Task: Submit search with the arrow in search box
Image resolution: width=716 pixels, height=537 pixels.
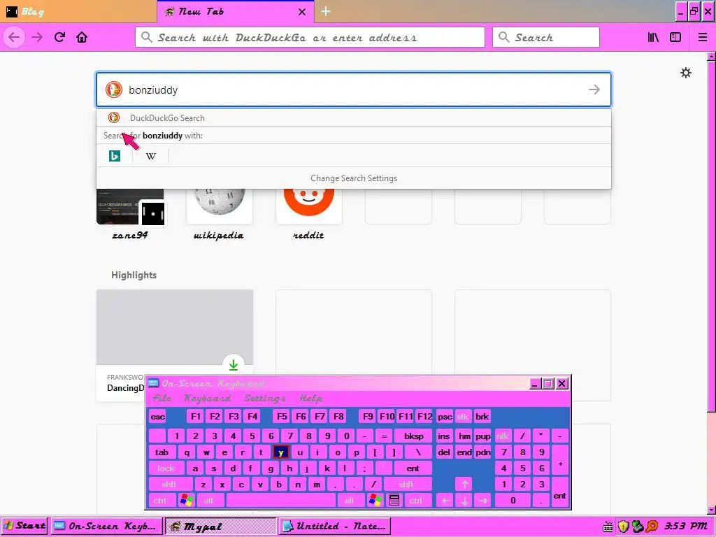Action: click(594, 89)
